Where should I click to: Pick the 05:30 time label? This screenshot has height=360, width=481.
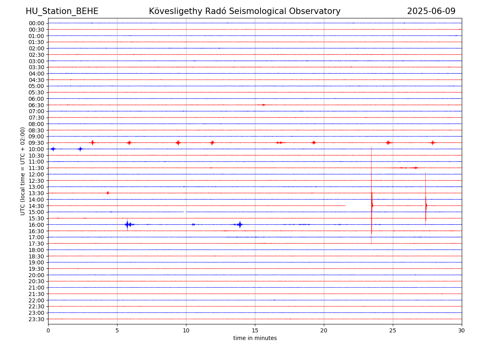pos(36,92)
